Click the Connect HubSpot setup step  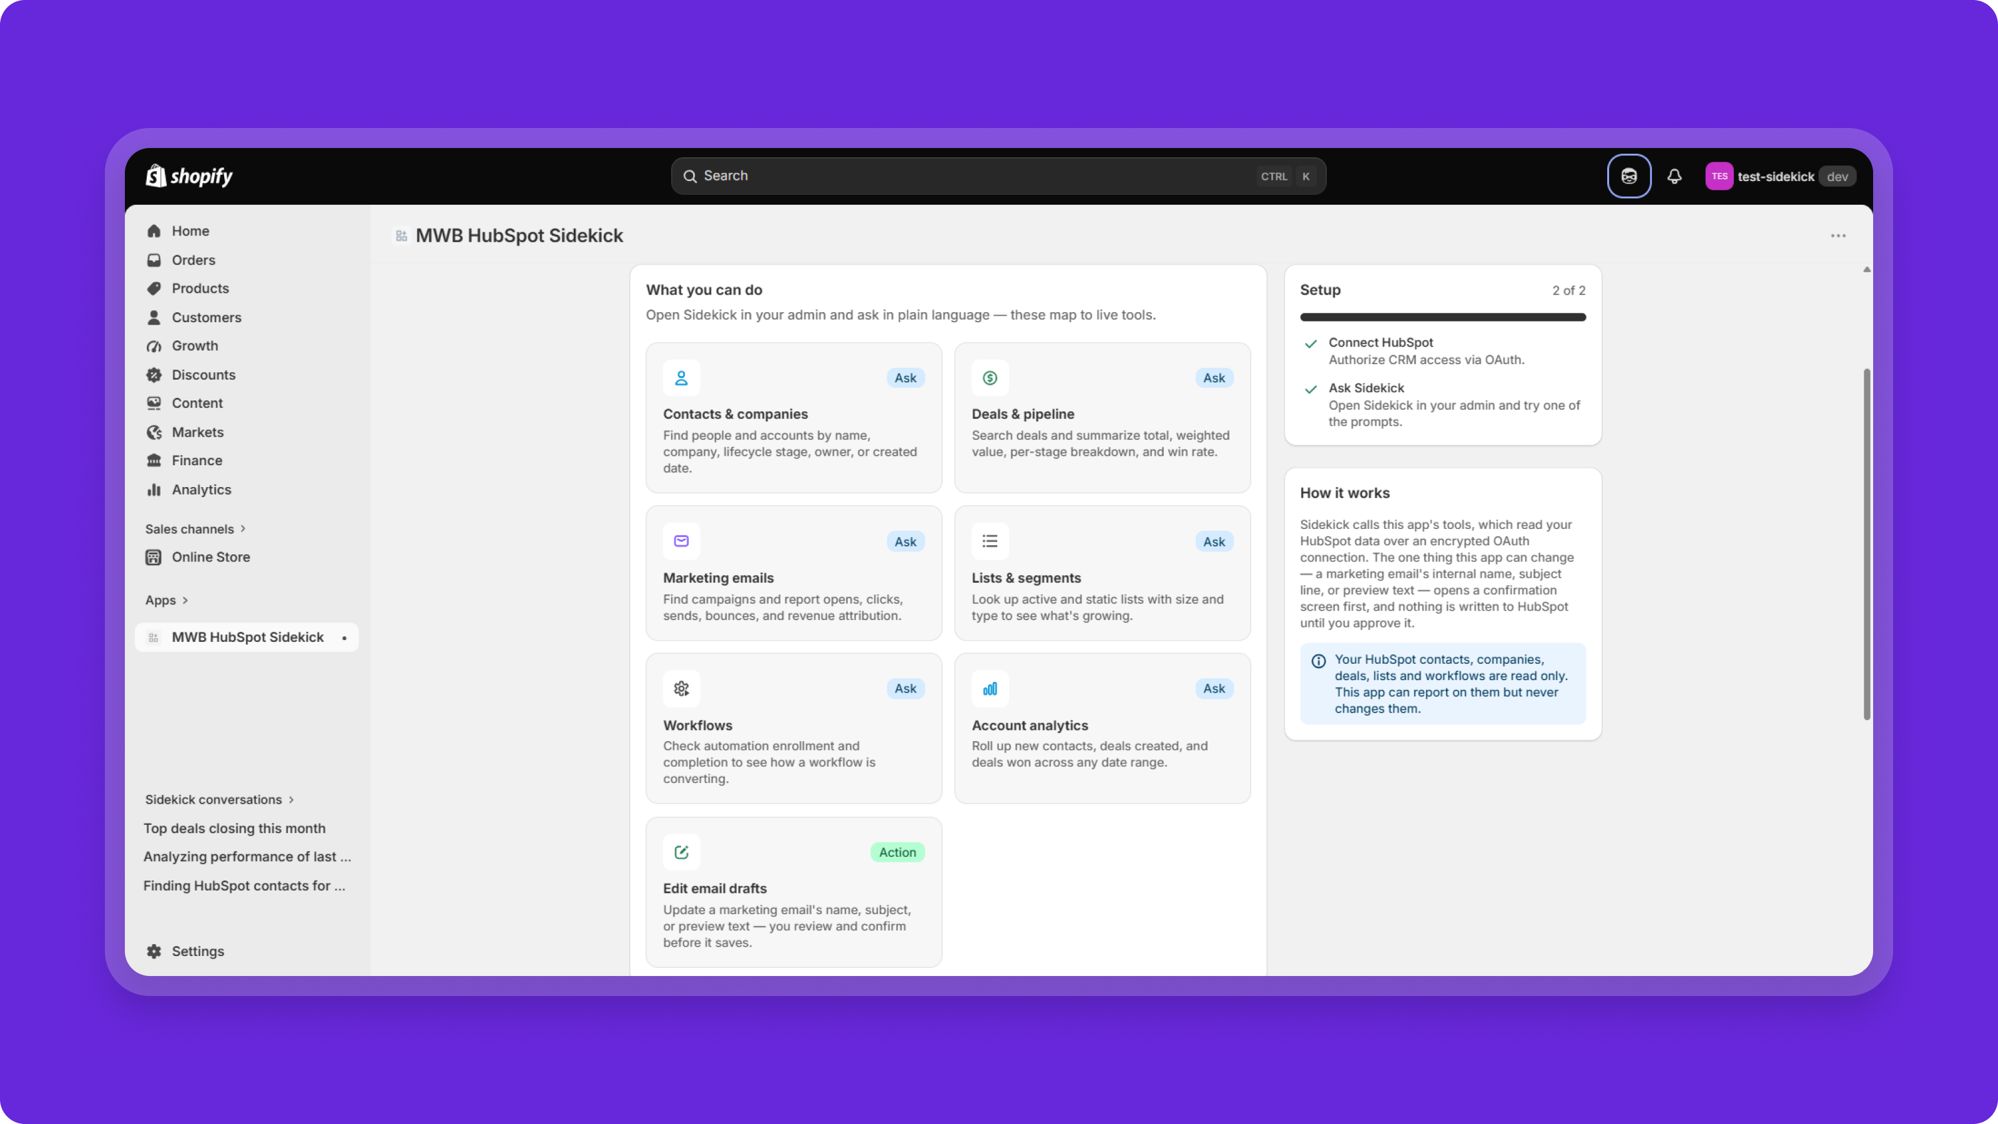point(1443,350)
